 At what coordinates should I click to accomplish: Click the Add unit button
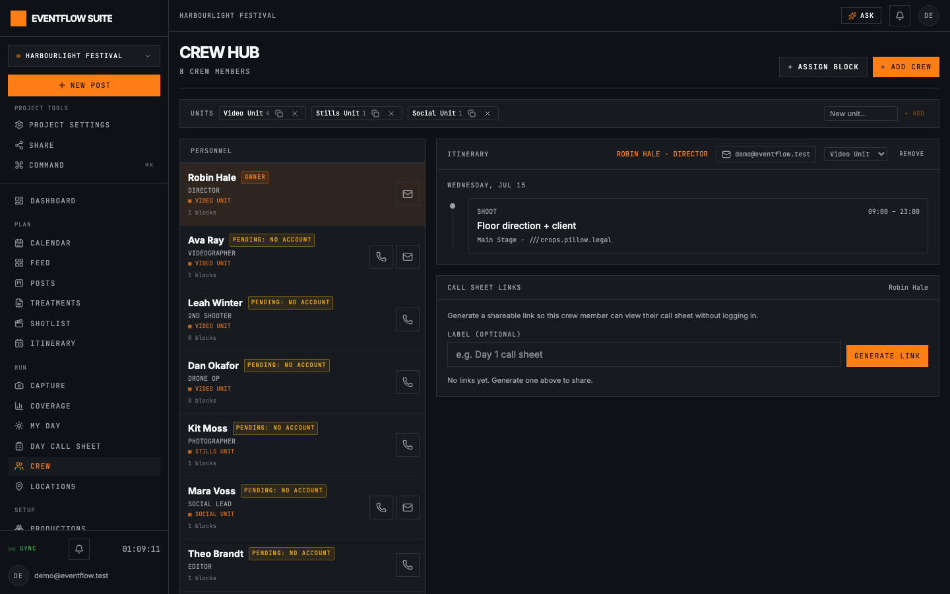point(914,114)
